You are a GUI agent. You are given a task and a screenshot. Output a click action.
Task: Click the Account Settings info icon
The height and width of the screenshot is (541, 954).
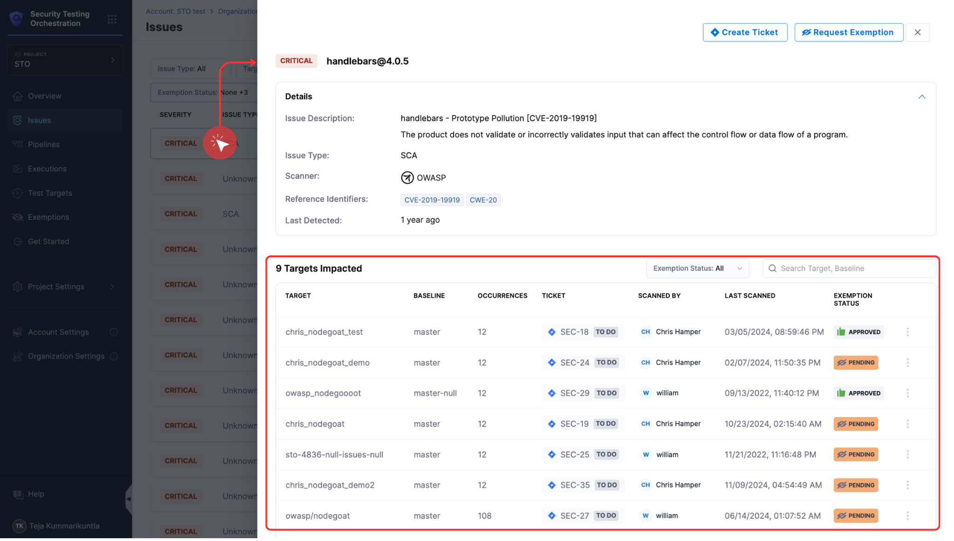[x=114, y=333]
